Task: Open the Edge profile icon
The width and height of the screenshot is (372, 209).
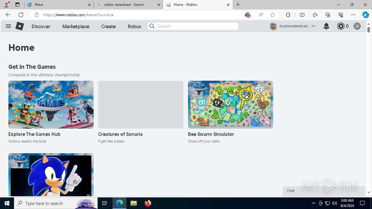Action: [6, 5]
